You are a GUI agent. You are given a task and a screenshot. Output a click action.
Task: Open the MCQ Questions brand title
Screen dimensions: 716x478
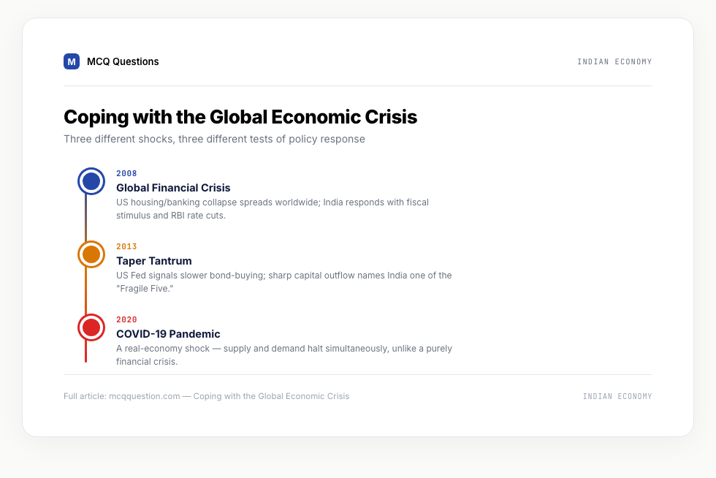[123, 61]
